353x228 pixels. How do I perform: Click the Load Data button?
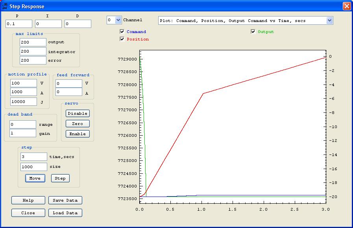(65, 213)
